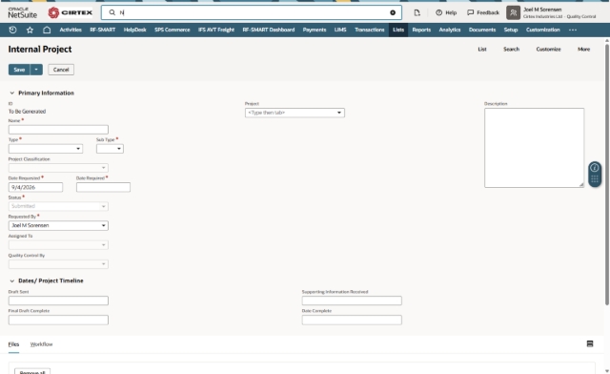The image size is (610, 374).
Task: Click the Description text area
Action: (x=534, y=148)
